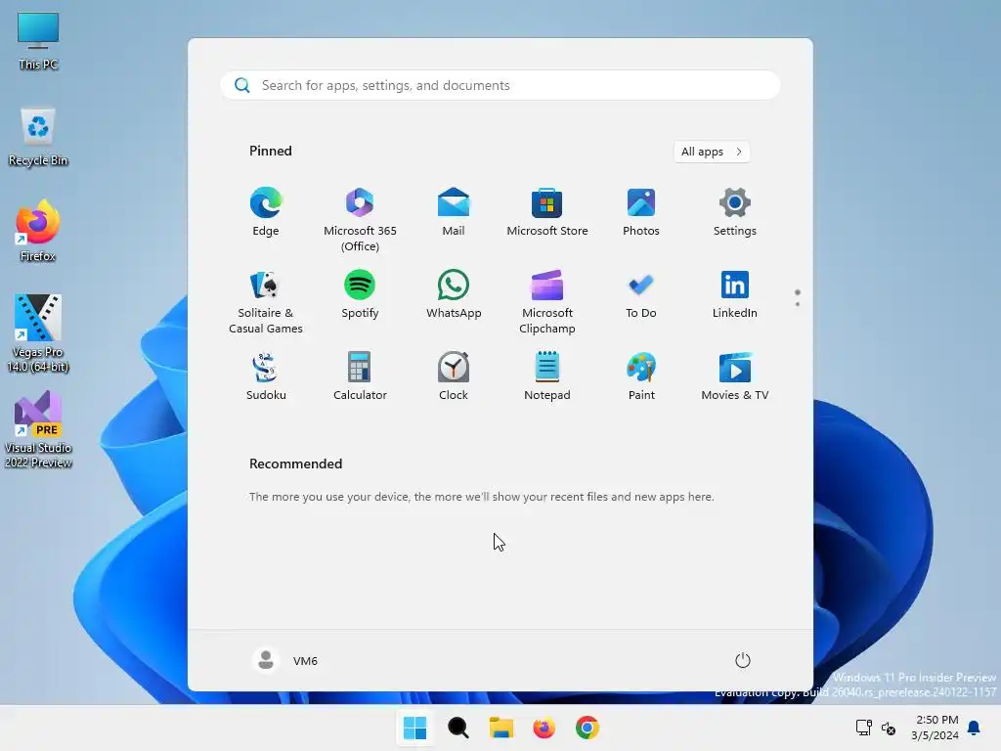The width and height of the screenshot is (1001, 751).
Task: Launch Movies & TV
Action: click(735, 377)
